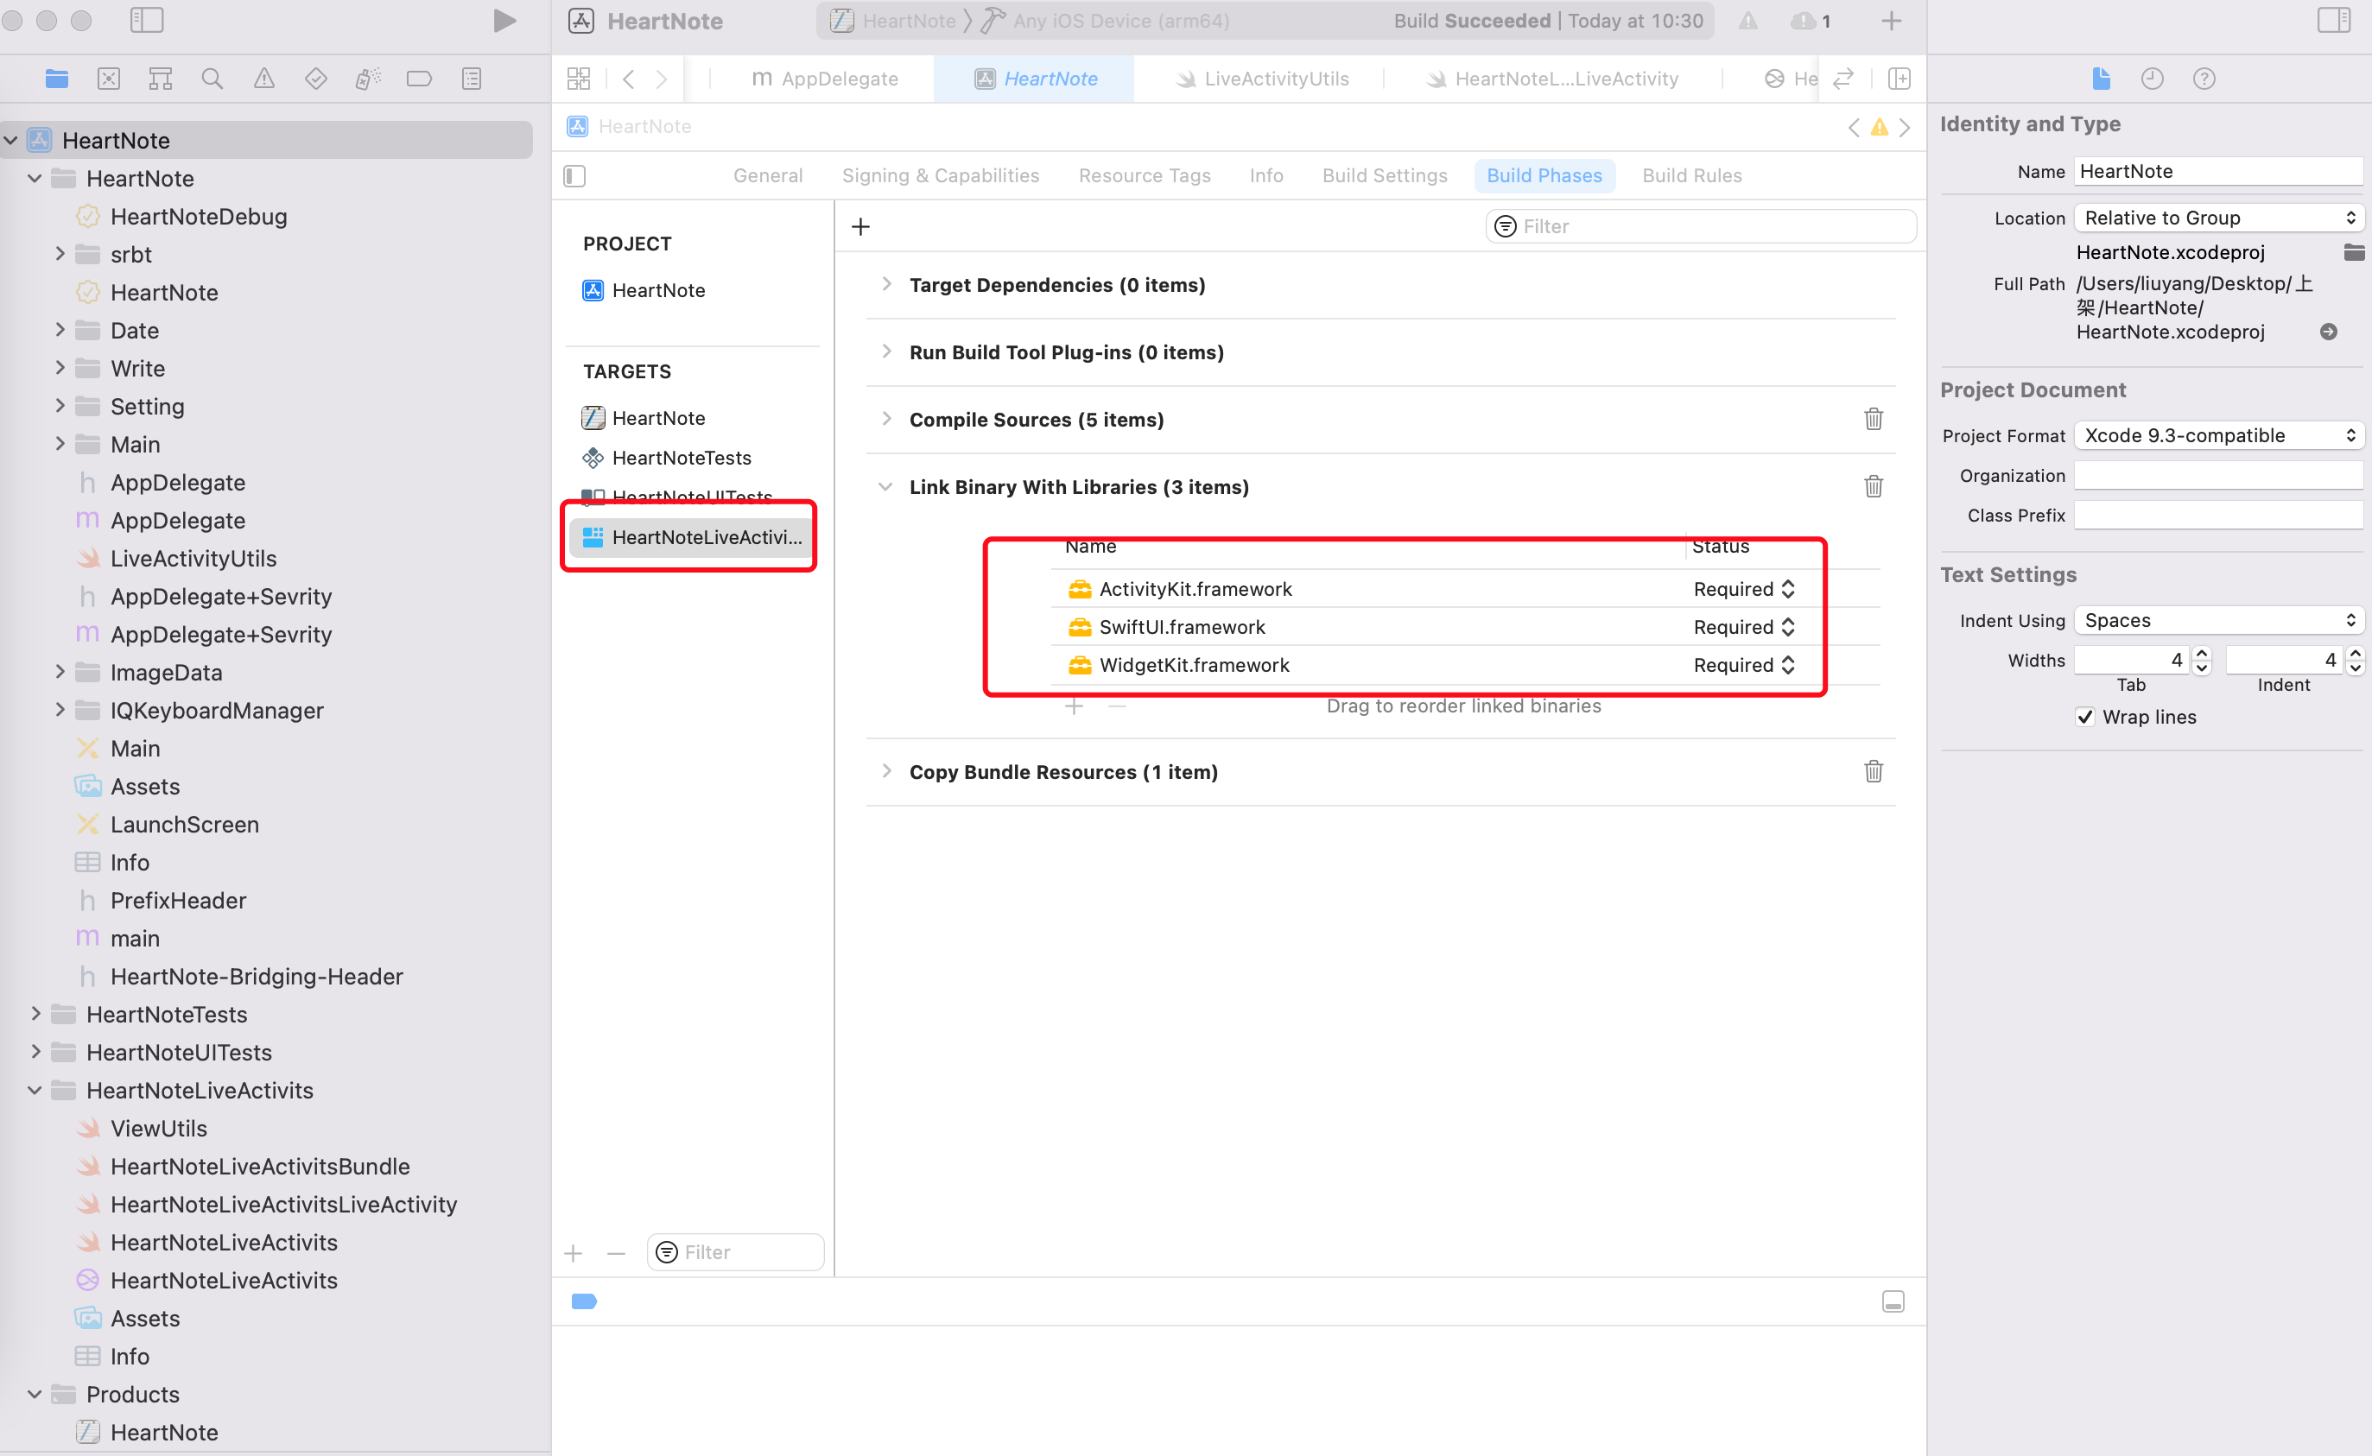Image resolution: width=2372 pixels, height=1456 pixels.
Task: Delete the Link Binary With Libraries phase
Action: 1873,486
